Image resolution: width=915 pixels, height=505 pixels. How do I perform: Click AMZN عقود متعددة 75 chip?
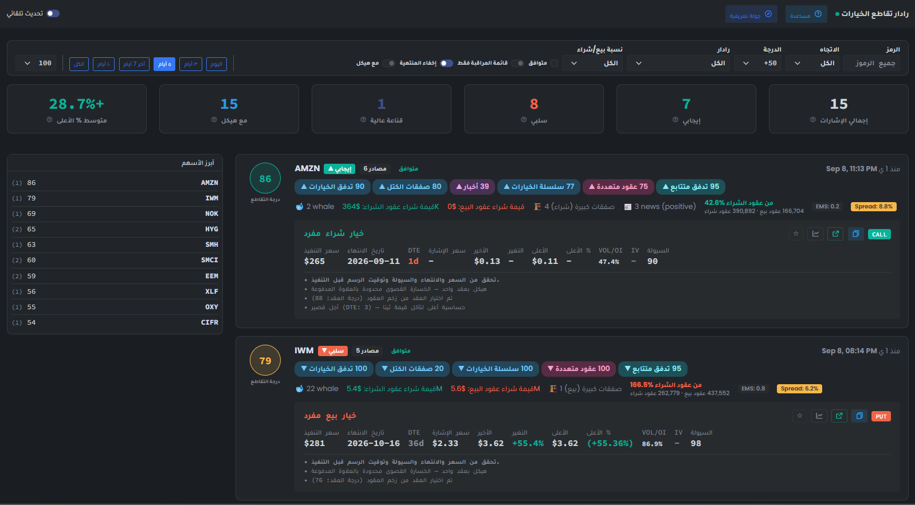click(x=618, y=187)
